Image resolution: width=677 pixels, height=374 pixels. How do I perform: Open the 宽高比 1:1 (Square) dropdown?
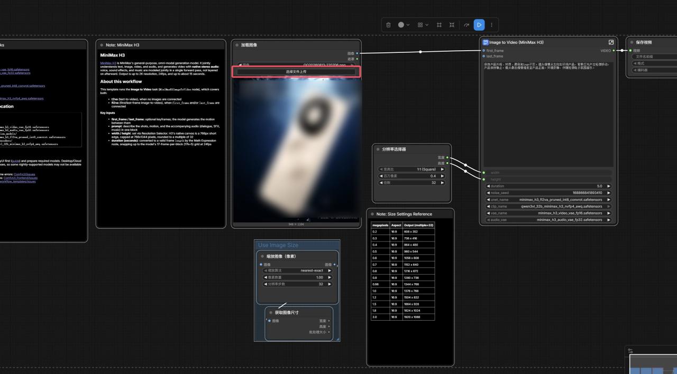[412, 169]
